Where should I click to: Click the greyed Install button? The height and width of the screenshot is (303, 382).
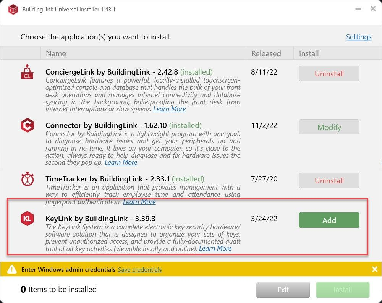coord(343,290)
